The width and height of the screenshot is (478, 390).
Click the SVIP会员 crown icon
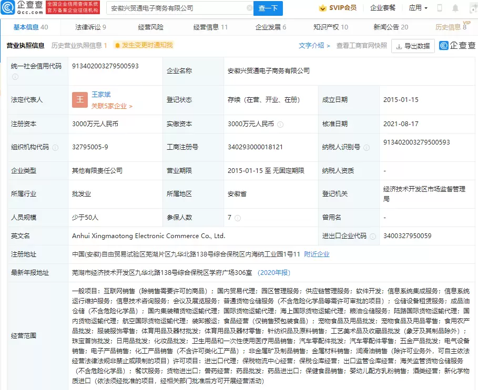[323, 8]
